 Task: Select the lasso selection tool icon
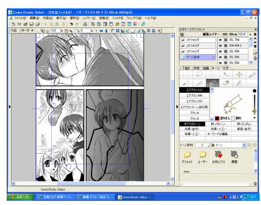pyautogui.click(x=199, y=74)
